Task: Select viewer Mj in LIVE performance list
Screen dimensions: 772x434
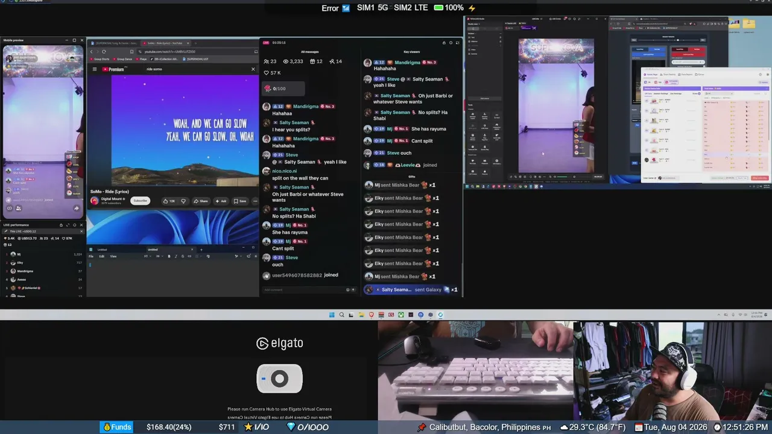Action: point(43,254)
